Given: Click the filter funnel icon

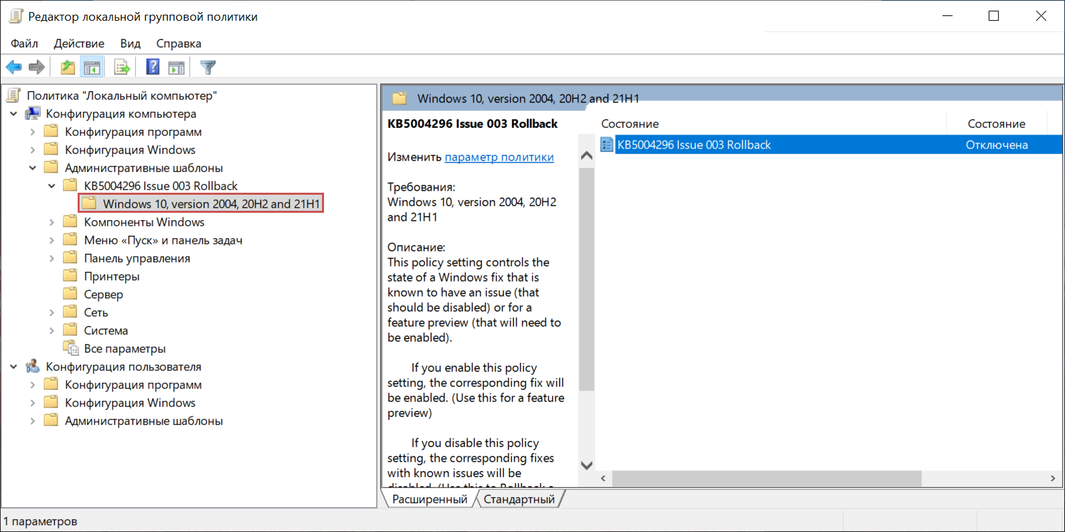Looking at the screenshot, I should [208, 67].
